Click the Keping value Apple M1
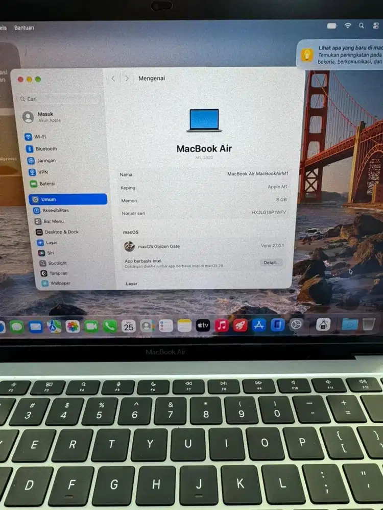 (277, 187)
